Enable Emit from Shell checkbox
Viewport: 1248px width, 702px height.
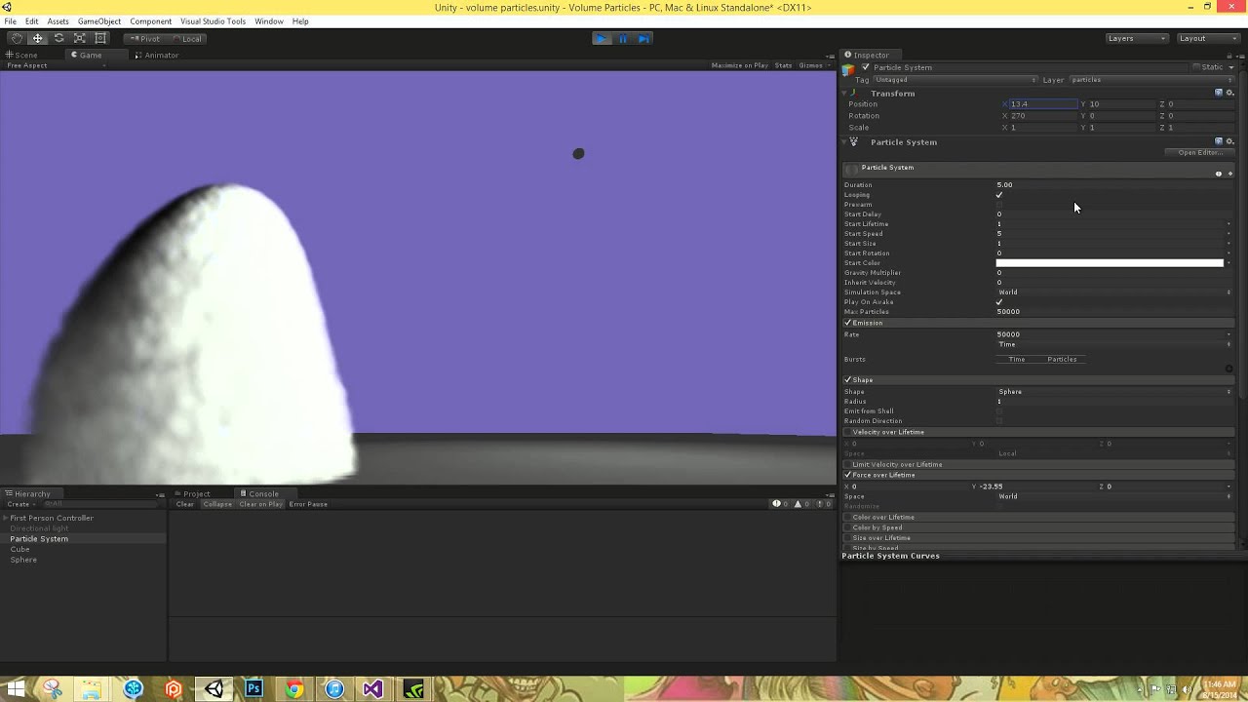click(x=999, y=411)
